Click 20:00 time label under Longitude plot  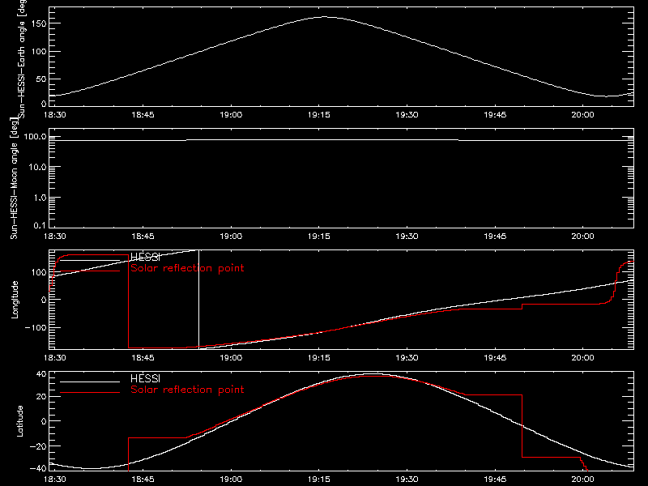pyautogui.click(x=582, y=357)
